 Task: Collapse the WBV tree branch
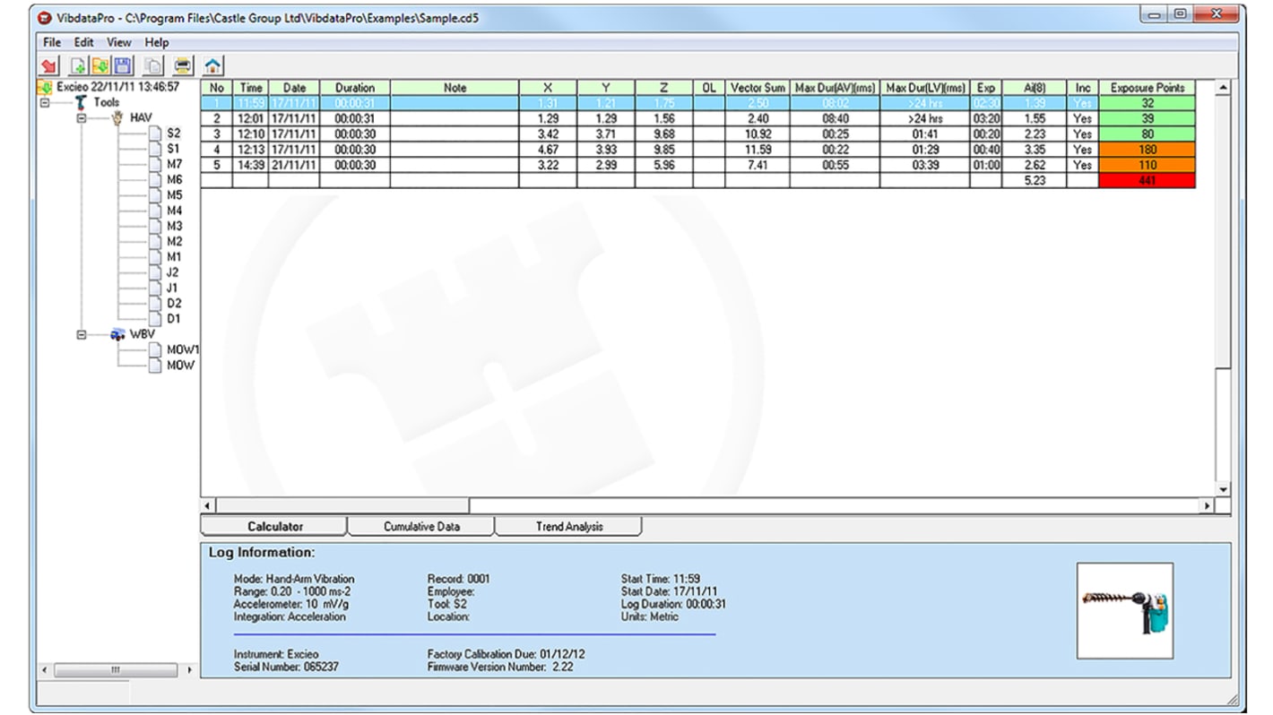[81, 334]
